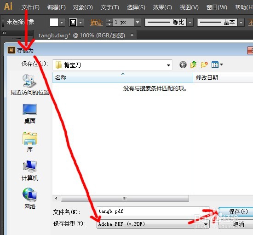Collapse the tools panel double-arrow
The height and width of the screenshot is (235, 253).
(4, 33)
